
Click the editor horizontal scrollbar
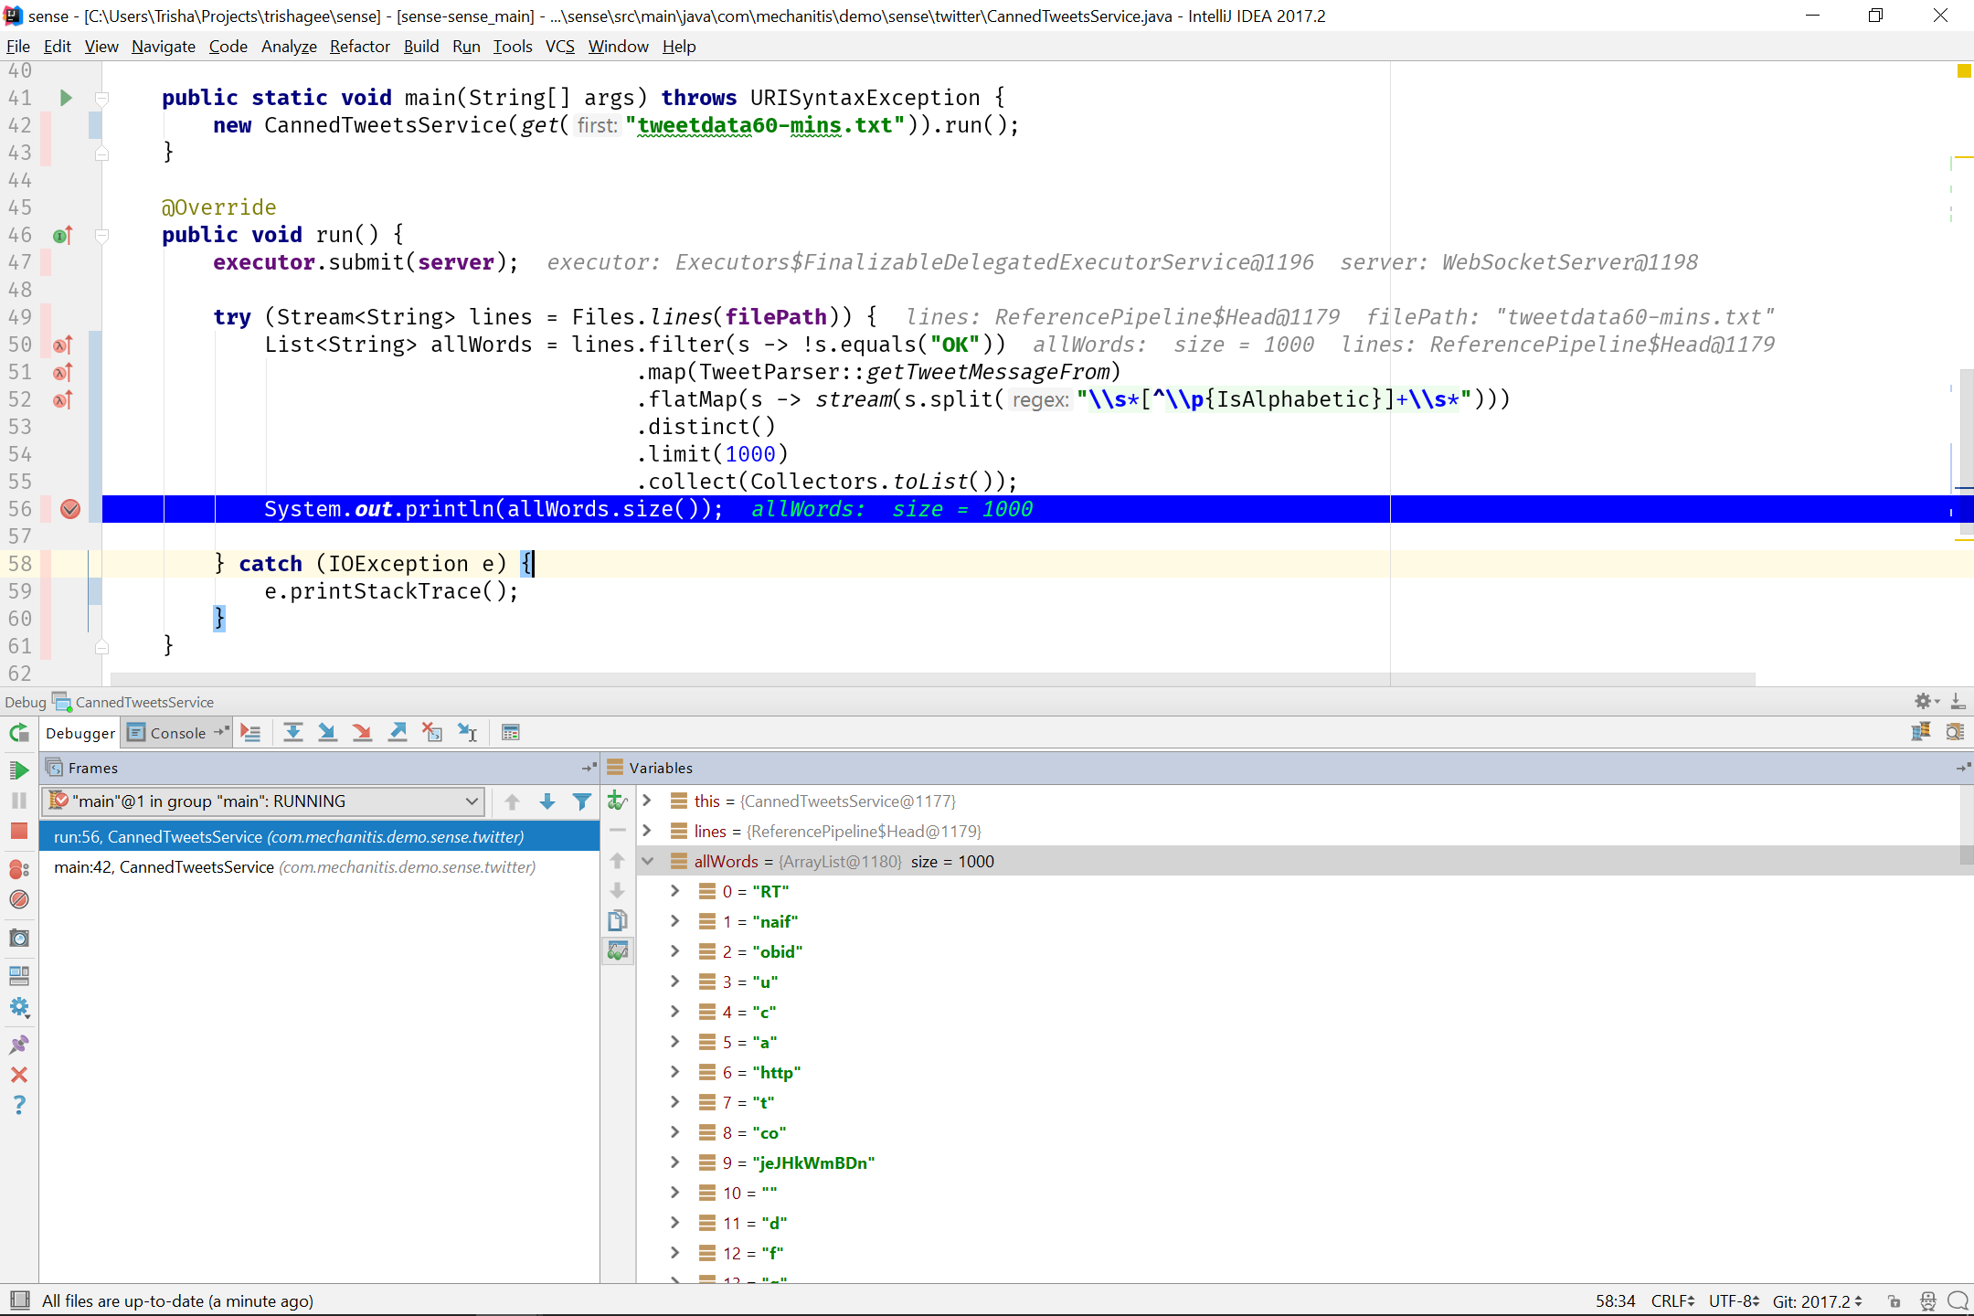click(932, 679)
